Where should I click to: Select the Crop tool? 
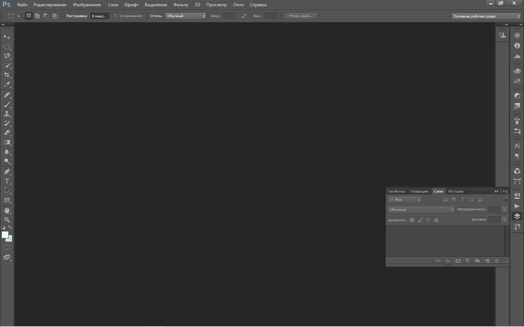(7, 75)
